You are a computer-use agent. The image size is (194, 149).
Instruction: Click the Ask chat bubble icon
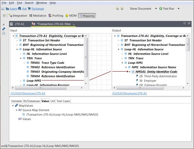coord(19,9)
